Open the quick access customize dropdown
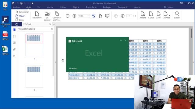 (x=32, y=3)
